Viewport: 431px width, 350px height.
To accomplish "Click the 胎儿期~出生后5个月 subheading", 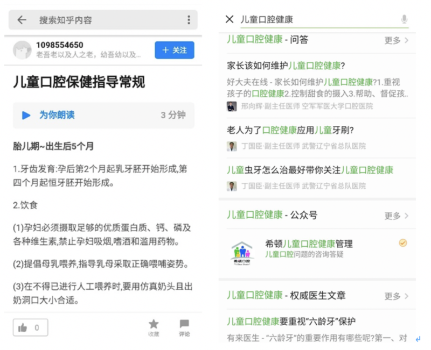I will (x=53, y=146).
